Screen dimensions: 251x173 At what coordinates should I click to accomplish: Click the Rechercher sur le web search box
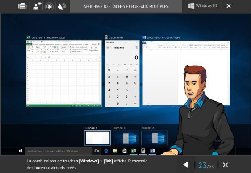[x=58, y=151]
